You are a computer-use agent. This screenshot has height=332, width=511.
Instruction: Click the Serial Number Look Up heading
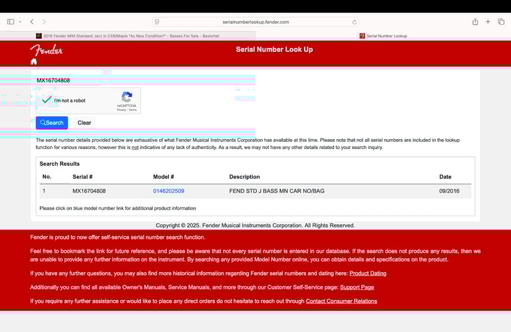coord(274,49)
